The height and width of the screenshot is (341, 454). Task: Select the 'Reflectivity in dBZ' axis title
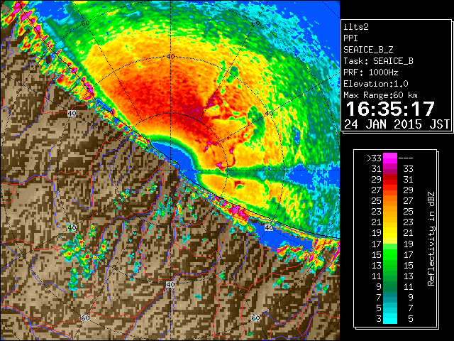(431, 239)
